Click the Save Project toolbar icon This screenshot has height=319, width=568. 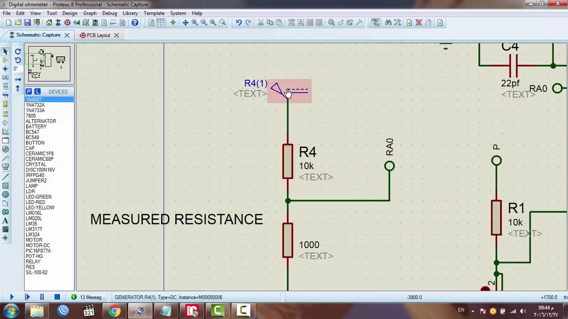tap(28, 23)
